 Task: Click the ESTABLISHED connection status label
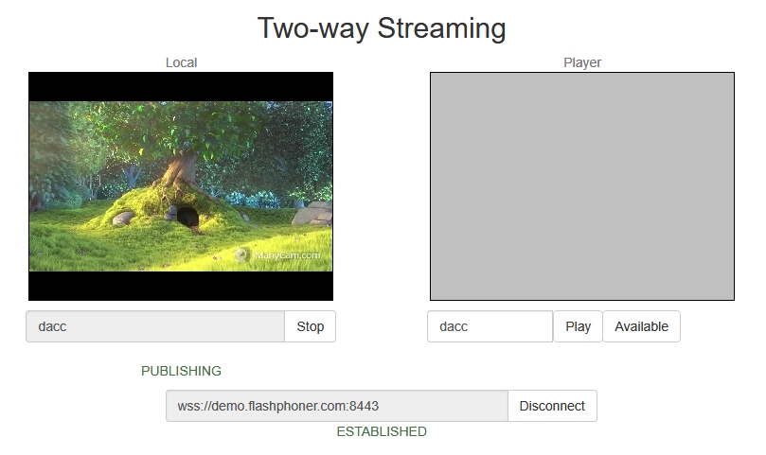382,431
